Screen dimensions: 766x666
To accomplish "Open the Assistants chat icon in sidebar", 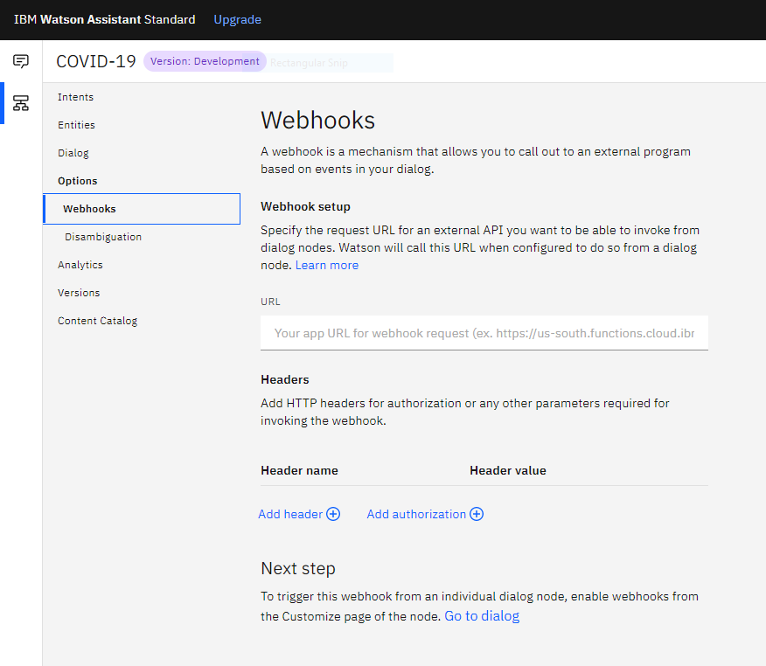I will coord(20,61).
